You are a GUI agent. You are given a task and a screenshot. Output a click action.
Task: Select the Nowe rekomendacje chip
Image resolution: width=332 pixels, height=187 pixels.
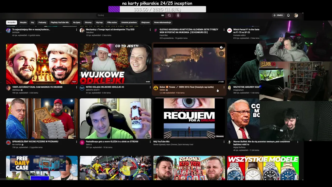pyautogui.click(x=162, y=23)
